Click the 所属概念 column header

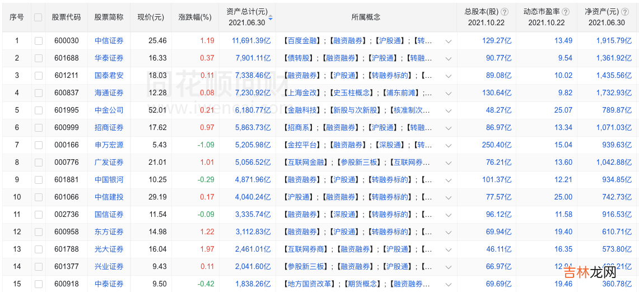[x=366, y=17]
